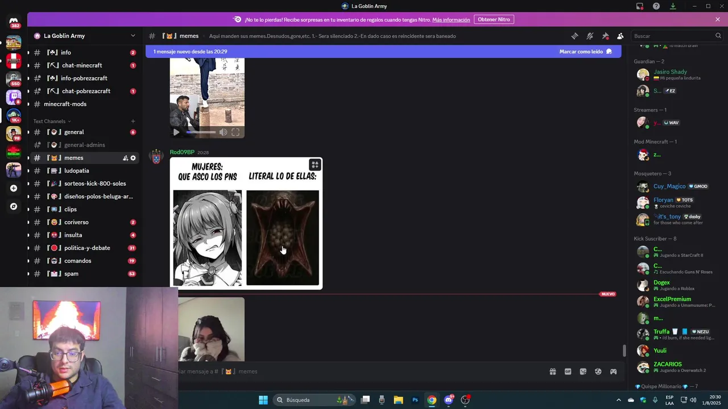Open member ExcelPremium profile
This screenshot has height=409, width=728.
click(x=672, y=299)
